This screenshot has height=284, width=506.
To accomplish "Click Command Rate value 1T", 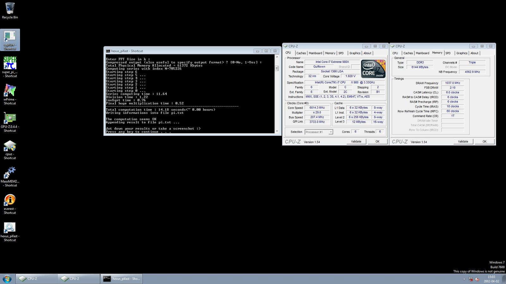I will pyautogui.click(x=453, y=116).
